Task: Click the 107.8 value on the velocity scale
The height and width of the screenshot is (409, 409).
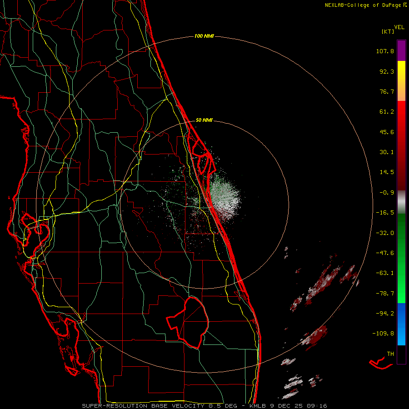Action: 385,51
